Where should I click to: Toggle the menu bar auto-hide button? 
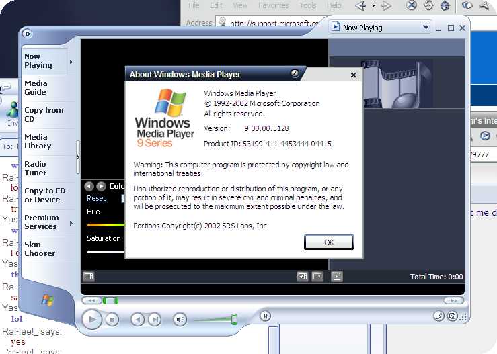coord(27,33)
